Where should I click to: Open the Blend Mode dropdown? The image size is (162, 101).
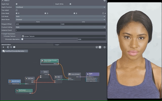tap(61, 19)
